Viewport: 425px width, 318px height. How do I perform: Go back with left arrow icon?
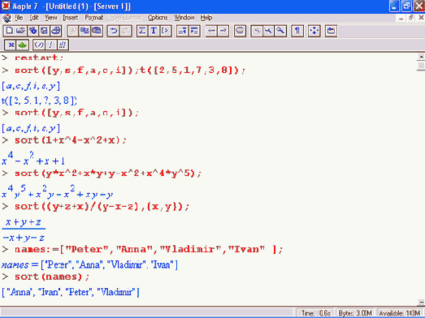click(x=211, y=31)
